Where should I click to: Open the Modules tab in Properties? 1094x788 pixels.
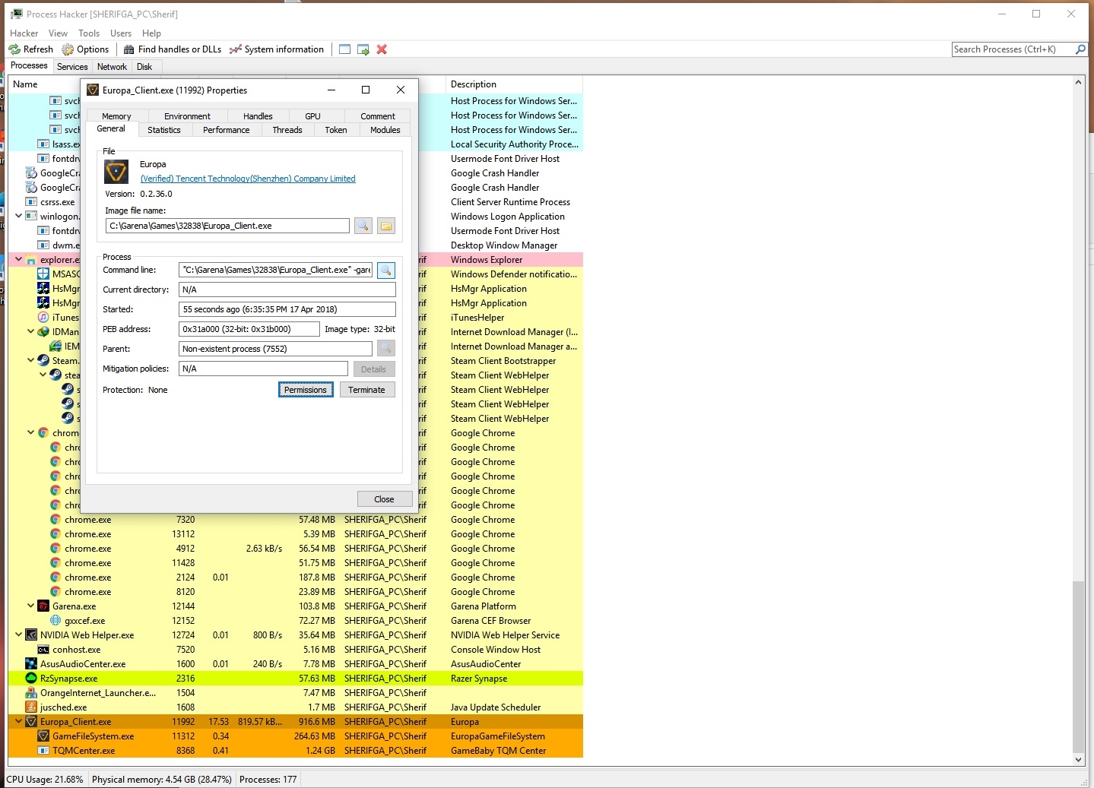(385, 130)
